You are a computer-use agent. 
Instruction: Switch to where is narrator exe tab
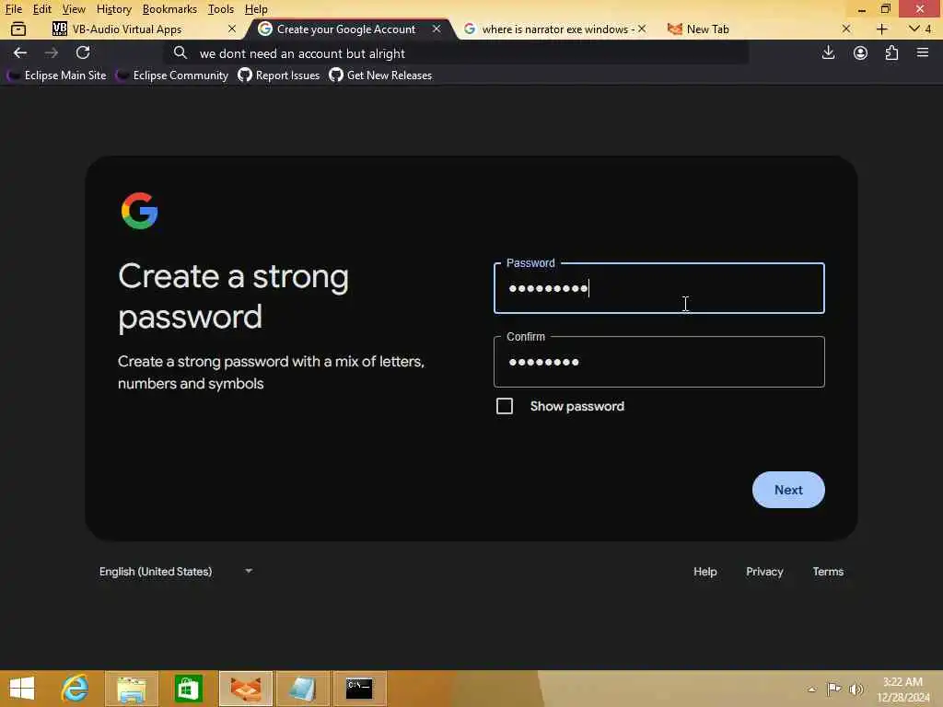coord(554,29)
